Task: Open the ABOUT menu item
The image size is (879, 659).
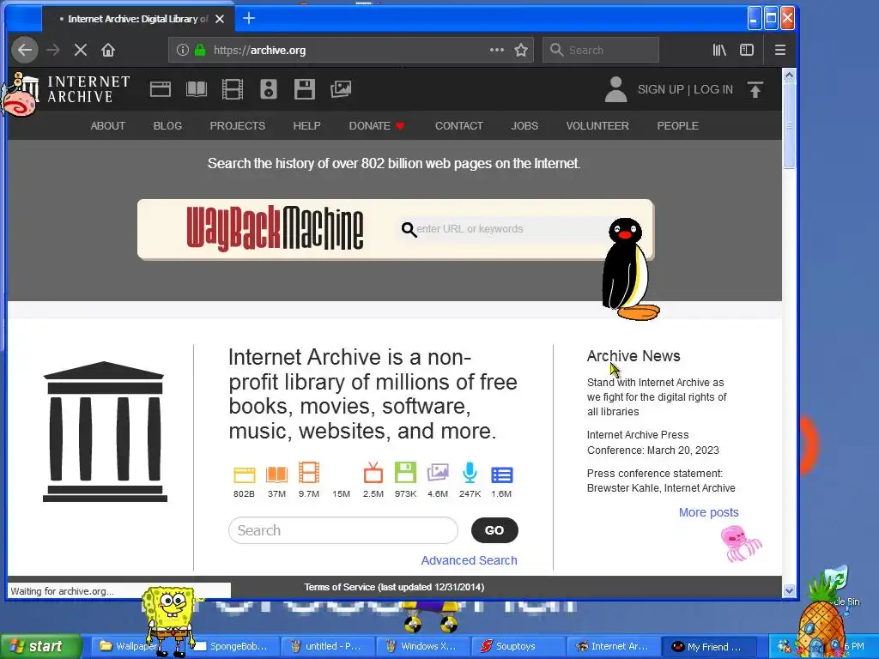Action: coord(108,125)
